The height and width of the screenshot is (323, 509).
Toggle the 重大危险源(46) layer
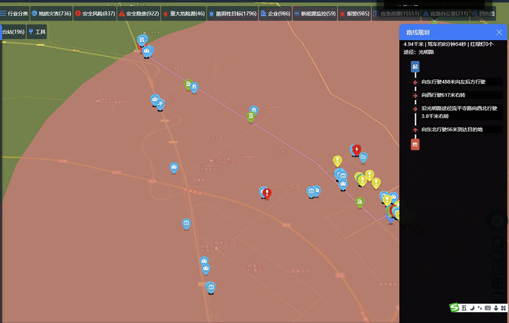click(x=184, y=14)
